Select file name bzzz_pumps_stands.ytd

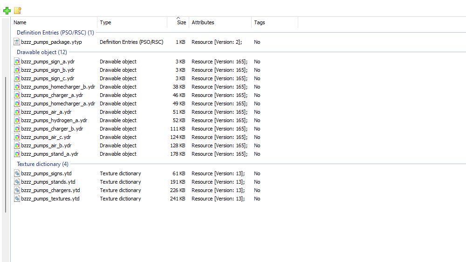click(x=48, y=182)
